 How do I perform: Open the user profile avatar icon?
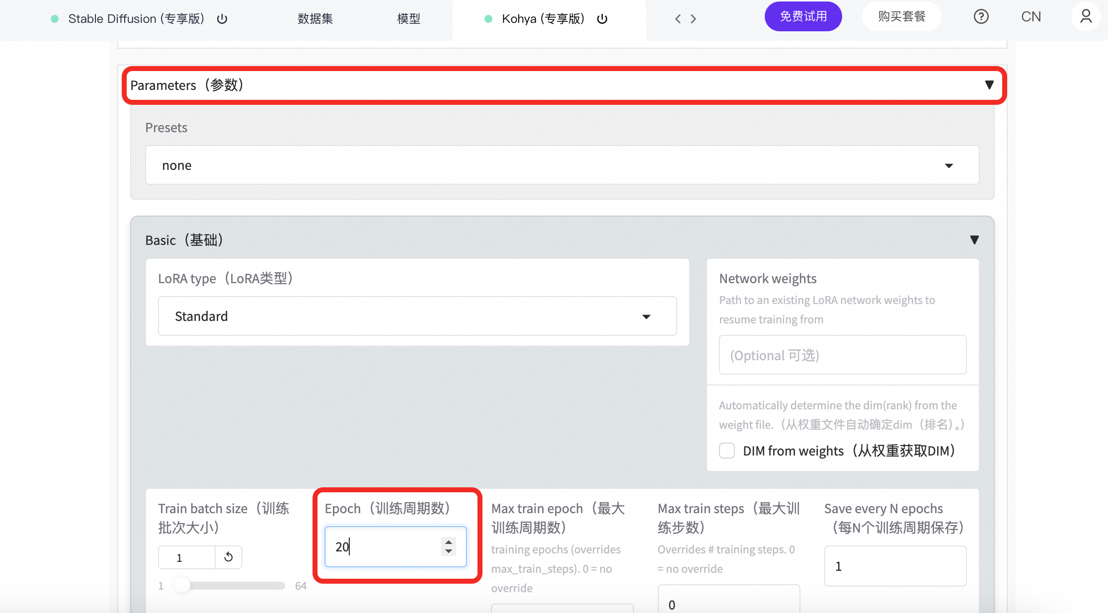(1086, 17)
